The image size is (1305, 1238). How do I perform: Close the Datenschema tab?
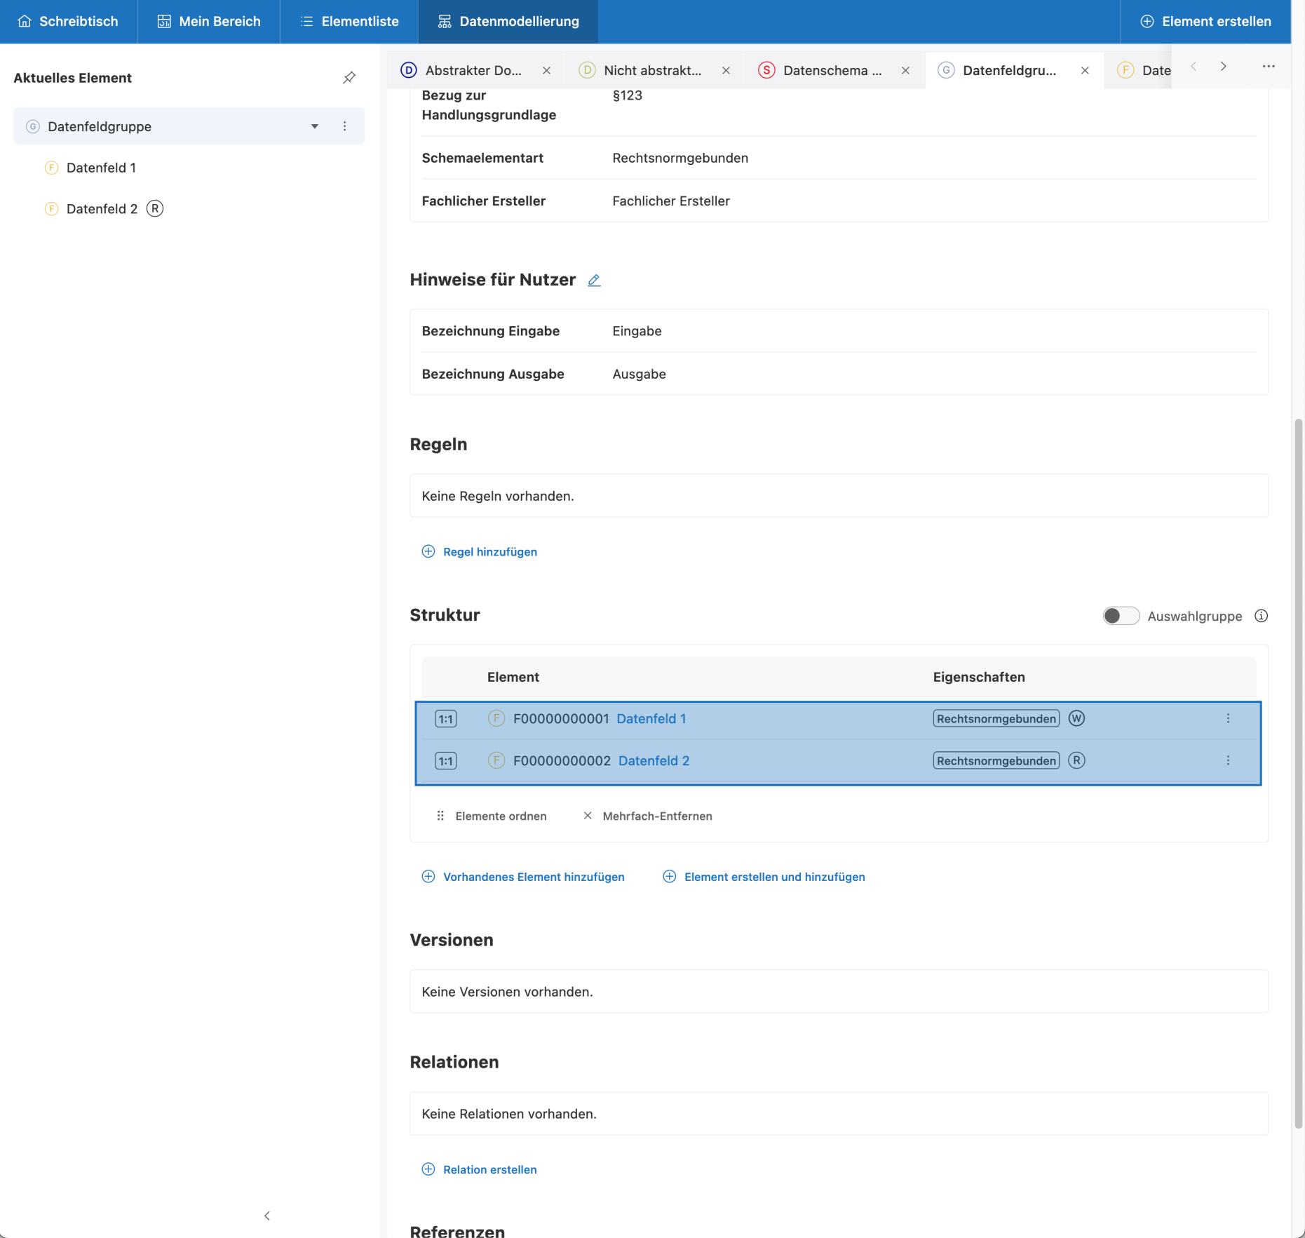[905, 70]
